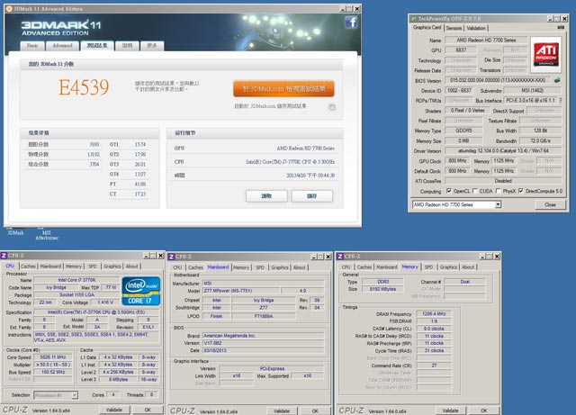Click the Close button in GPU-Z
This screenshot has height=415, width=576.
(550, 204)
